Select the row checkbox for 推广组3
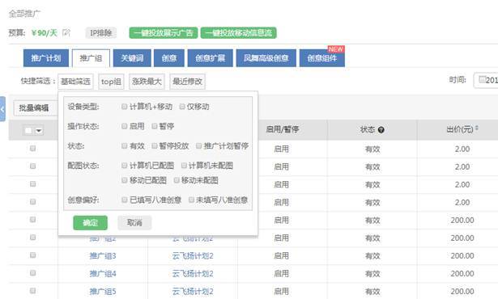This screenshot has width=498, height=299. (32, 255)
